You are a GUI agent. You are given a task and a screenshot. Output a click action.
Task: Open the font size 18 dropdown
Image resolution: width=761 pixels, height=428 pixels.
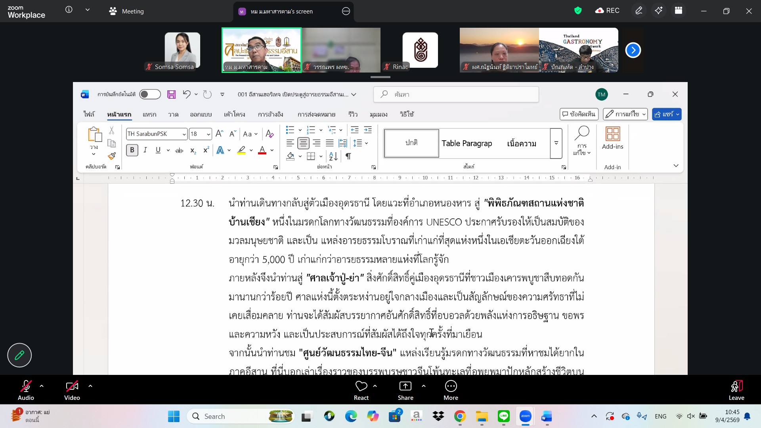(x=208, y=134)
